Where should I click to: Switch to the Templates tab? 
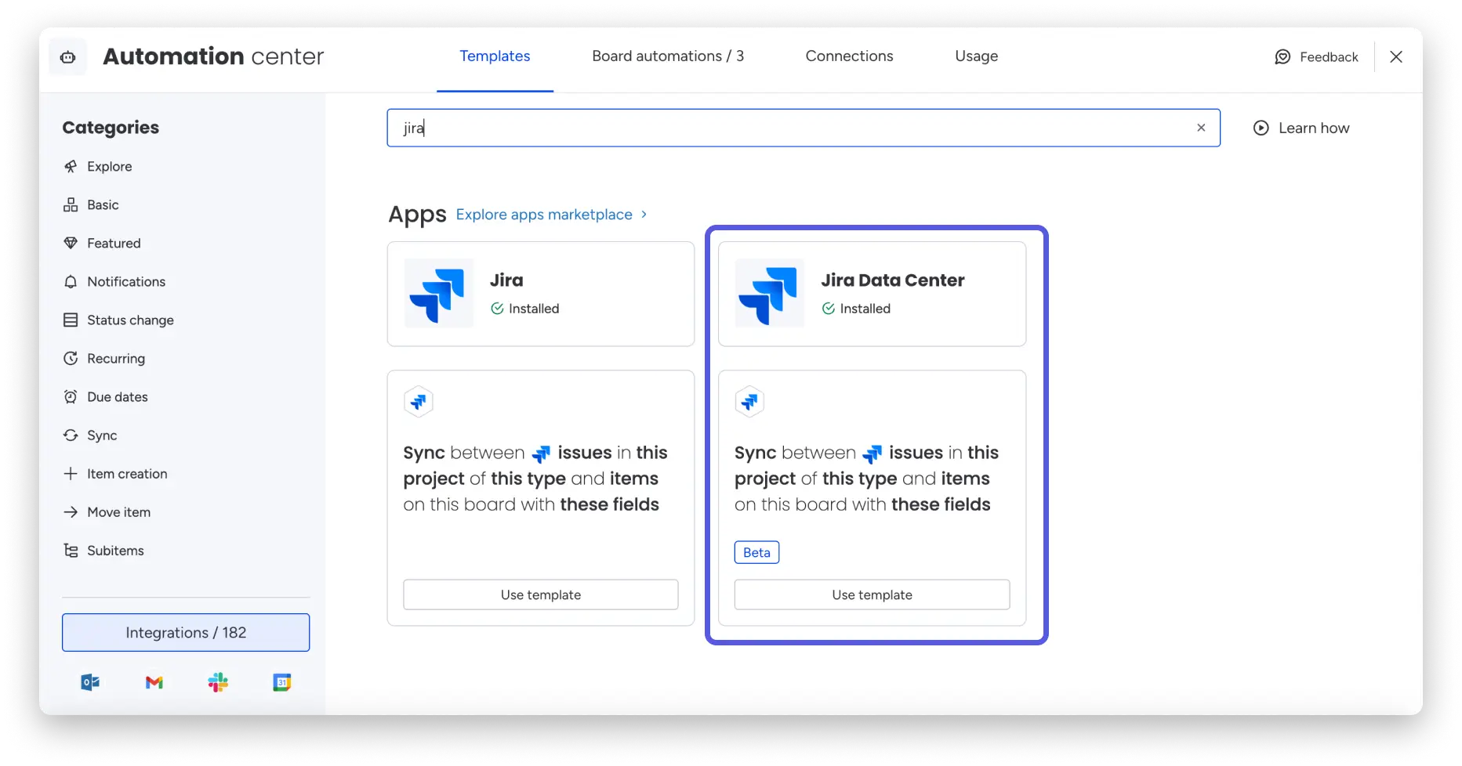point(495,56)
